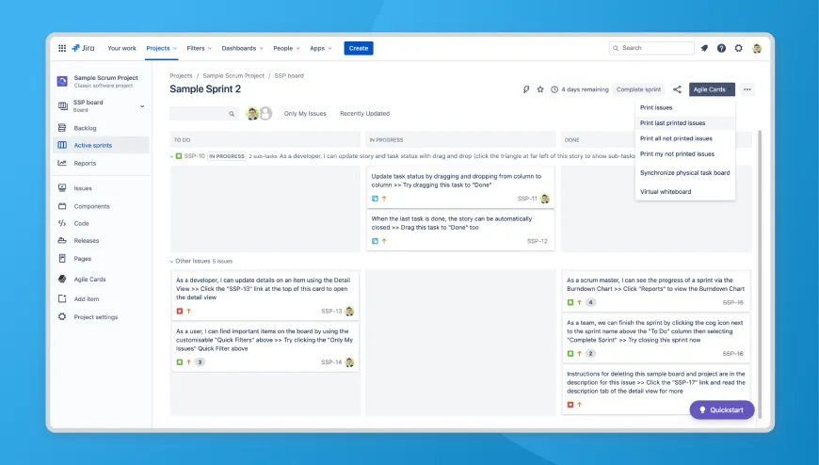The image size is (819, 465).
Task: Toggle the Only My Issues quick filter
Action: [x=305, y=114]
